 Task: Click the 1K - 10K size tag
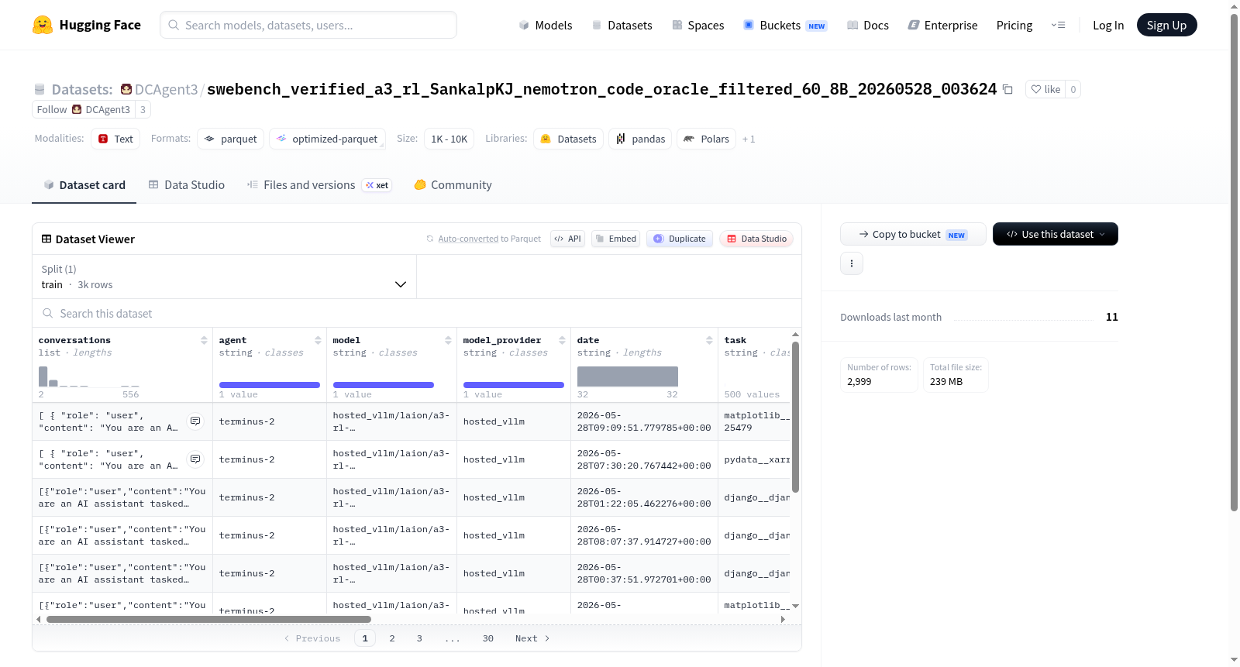[x=449, y=139]
